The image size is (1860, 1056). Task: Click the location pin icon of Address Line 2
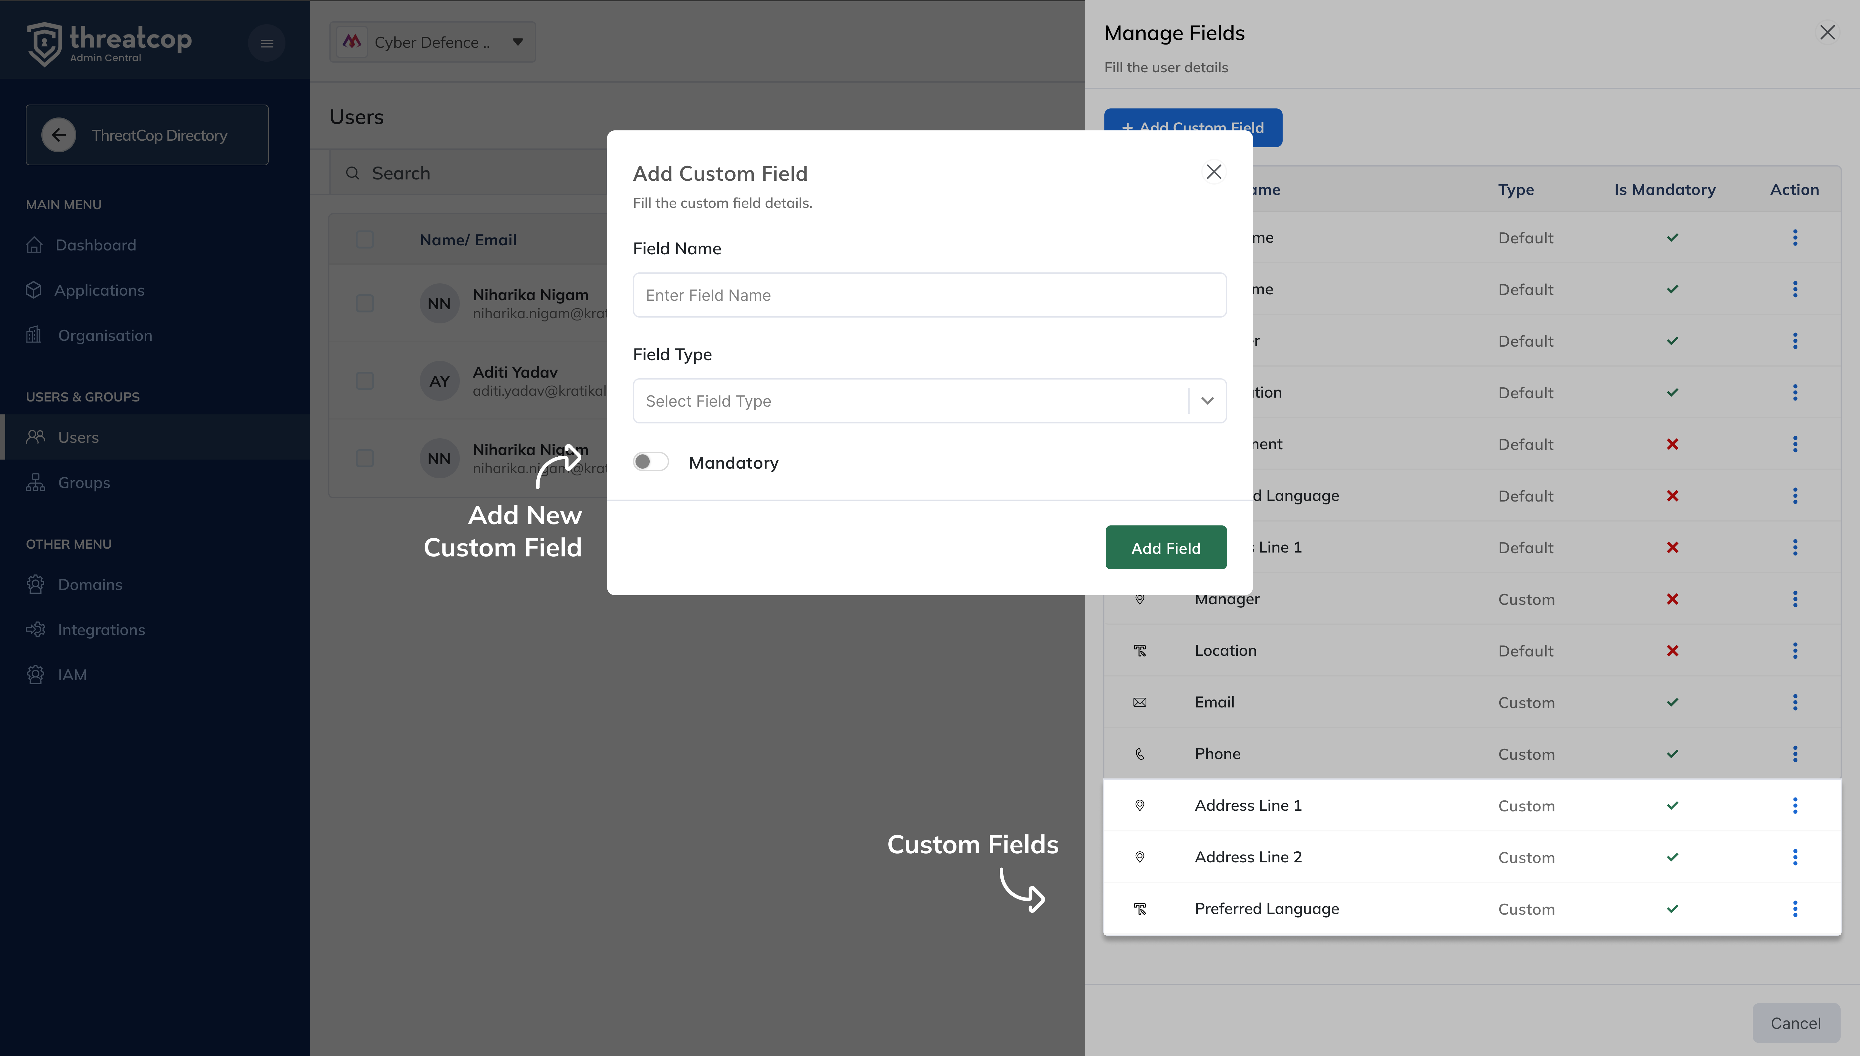1140,857
